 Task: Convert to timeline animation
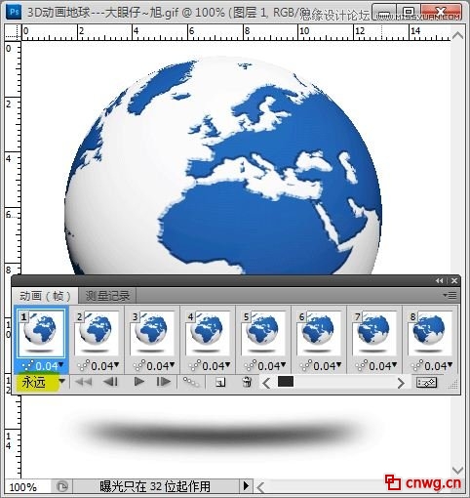pos(426,383)
